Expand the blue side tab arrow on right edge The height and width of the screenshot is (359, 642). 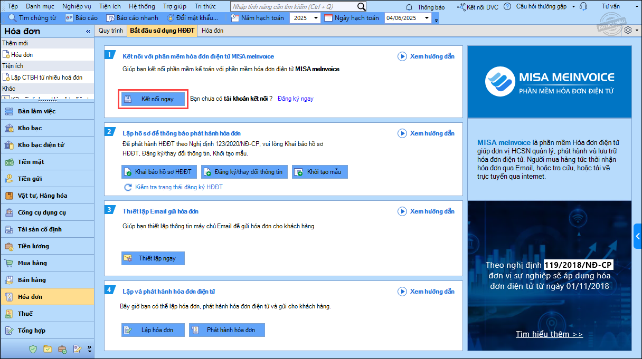pos(638,236)
